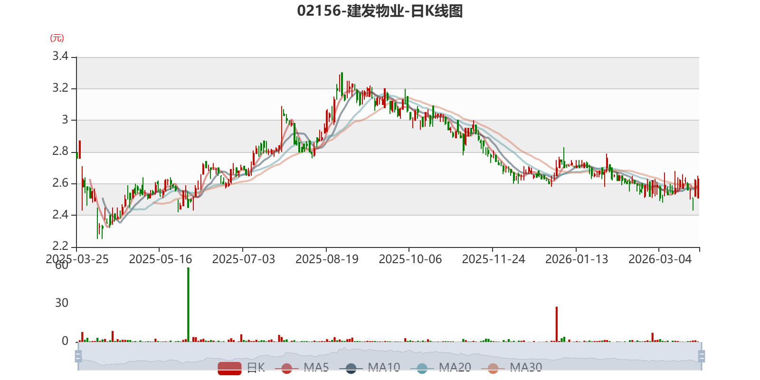The width and height of the screenshot is (760, 380).
Task: Click the left data zoom handle
Action: [78, 356]
